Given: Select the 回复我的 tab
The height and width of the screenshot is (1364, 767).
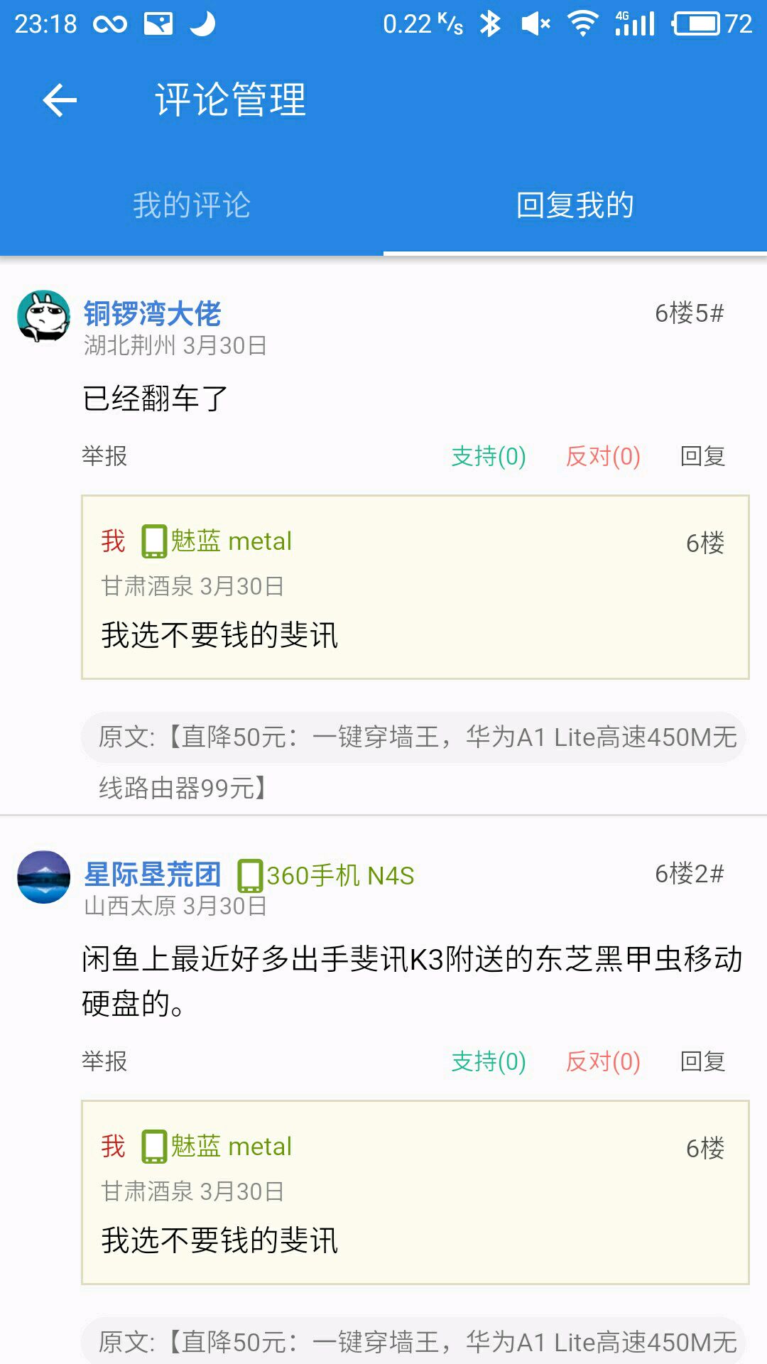Looking at the screenshot, I should click(x=575, y=205).
